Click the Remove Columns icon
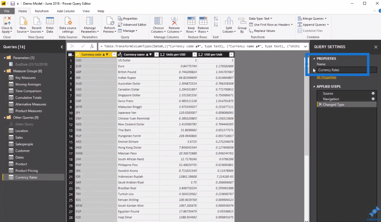Image resolution: width=381 pixels, height=222 pixels. coord(174,21)
